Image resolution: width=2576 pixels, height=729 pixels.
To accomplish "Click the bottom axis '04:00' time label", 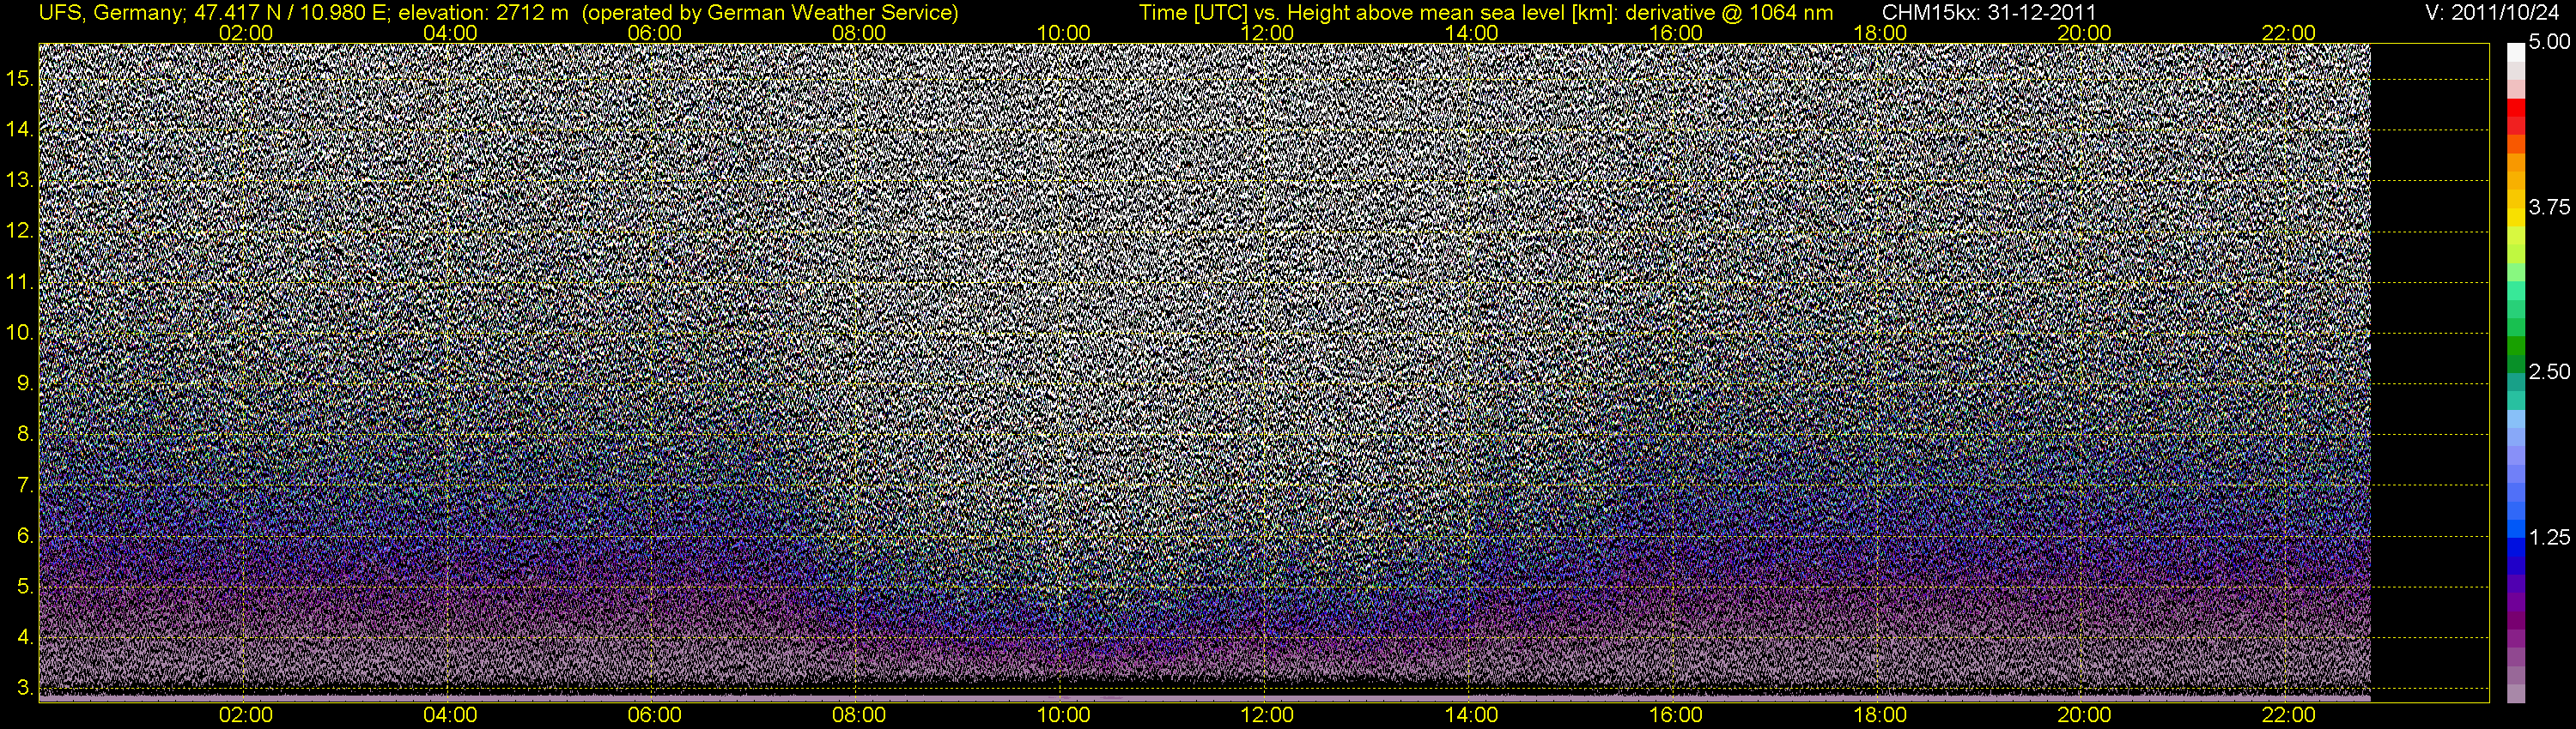I will coord(450,715).
